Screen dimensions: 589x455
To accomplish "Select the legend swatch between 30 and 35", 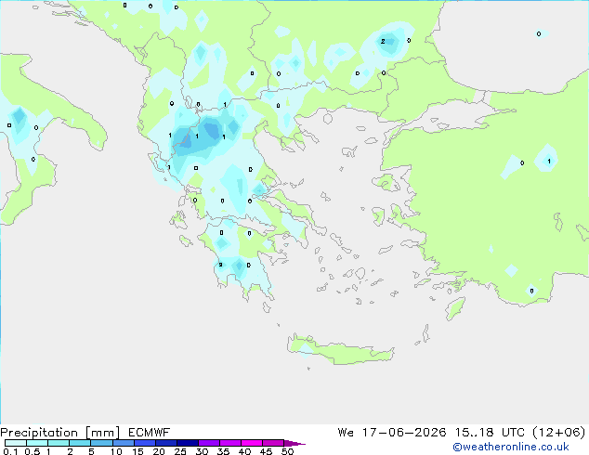I will [209, 443].
